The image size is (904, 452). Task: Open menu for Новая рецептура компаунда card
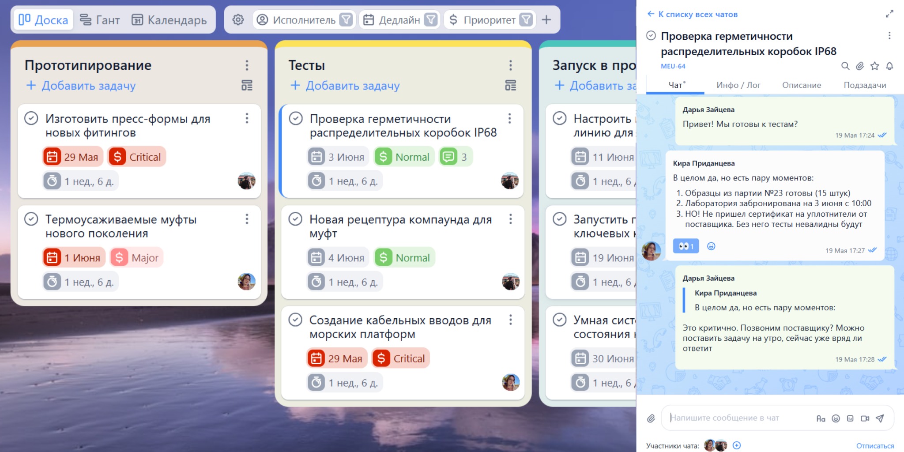click(x=511, y=219)
